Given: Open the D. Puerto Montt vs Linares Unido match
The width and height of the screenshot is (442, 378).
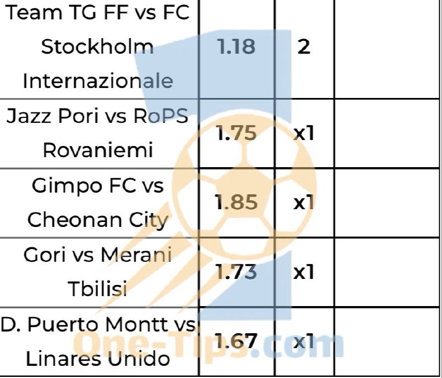Looking at the screenshot, I should pyautogui.click(x=98, y=341).
